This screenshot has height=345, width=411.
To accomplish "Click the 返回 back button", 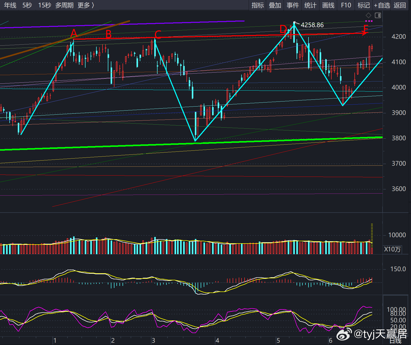I will click(x=400, y=5).
